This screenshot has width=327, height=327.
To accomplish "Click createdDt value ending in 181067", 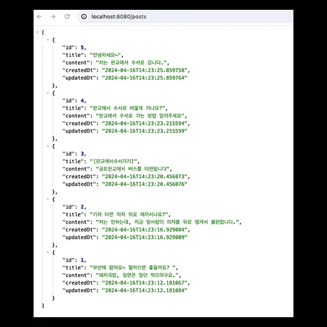I will (x=145, y=283).
